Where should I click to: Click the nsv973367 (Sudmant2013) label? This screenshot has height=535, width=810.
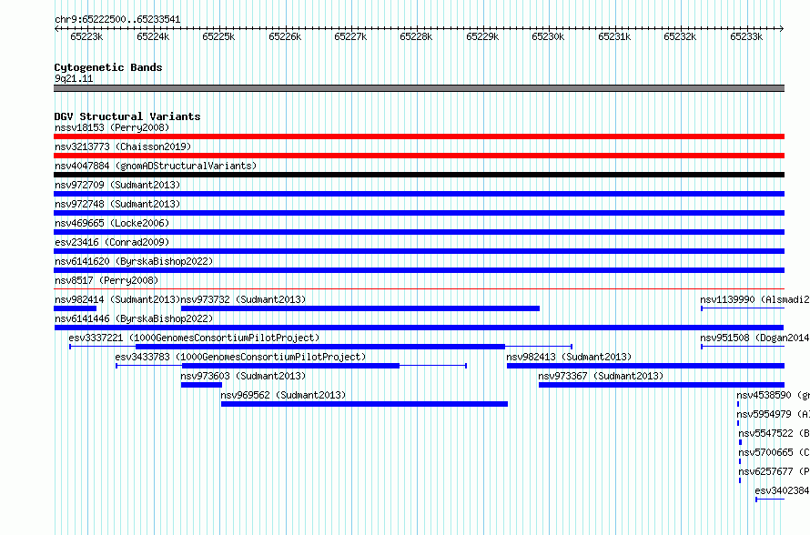[x=601, y=376]
